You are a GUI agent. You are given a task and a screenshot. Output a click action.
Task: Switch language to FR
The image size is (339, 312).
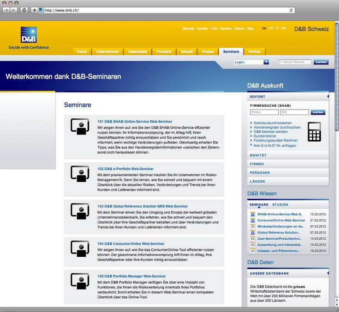pyautogui.click(x=271, y=28)
